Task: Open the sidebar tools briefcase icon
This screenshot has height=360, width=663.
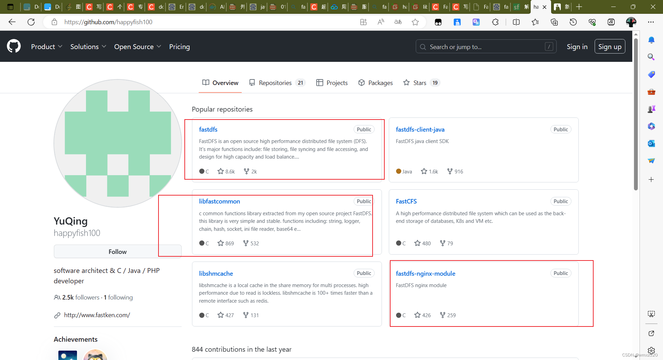Action: click(x=651, y=92)
